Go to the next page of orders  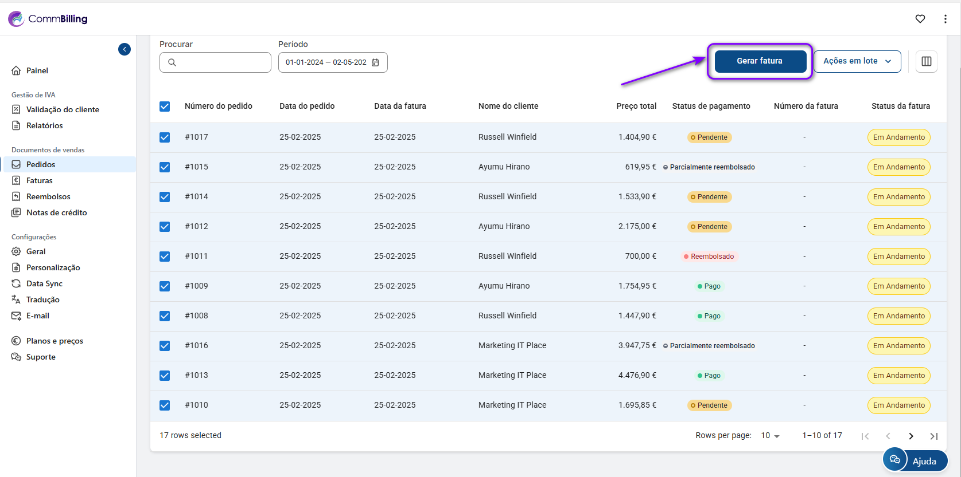point(911,436)
